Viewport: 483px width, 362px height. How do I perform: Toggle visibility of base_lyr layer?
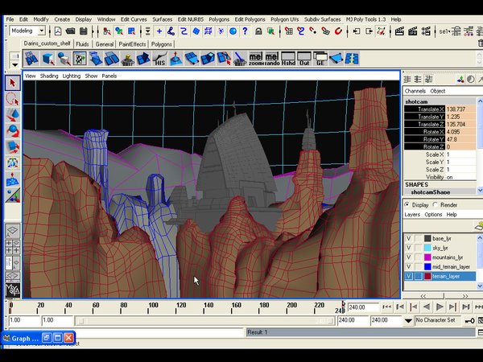(408, 238)
